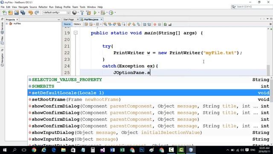Open Google Chrome from the taskbar
Viewport: 273px width, 154px height.
34,150
